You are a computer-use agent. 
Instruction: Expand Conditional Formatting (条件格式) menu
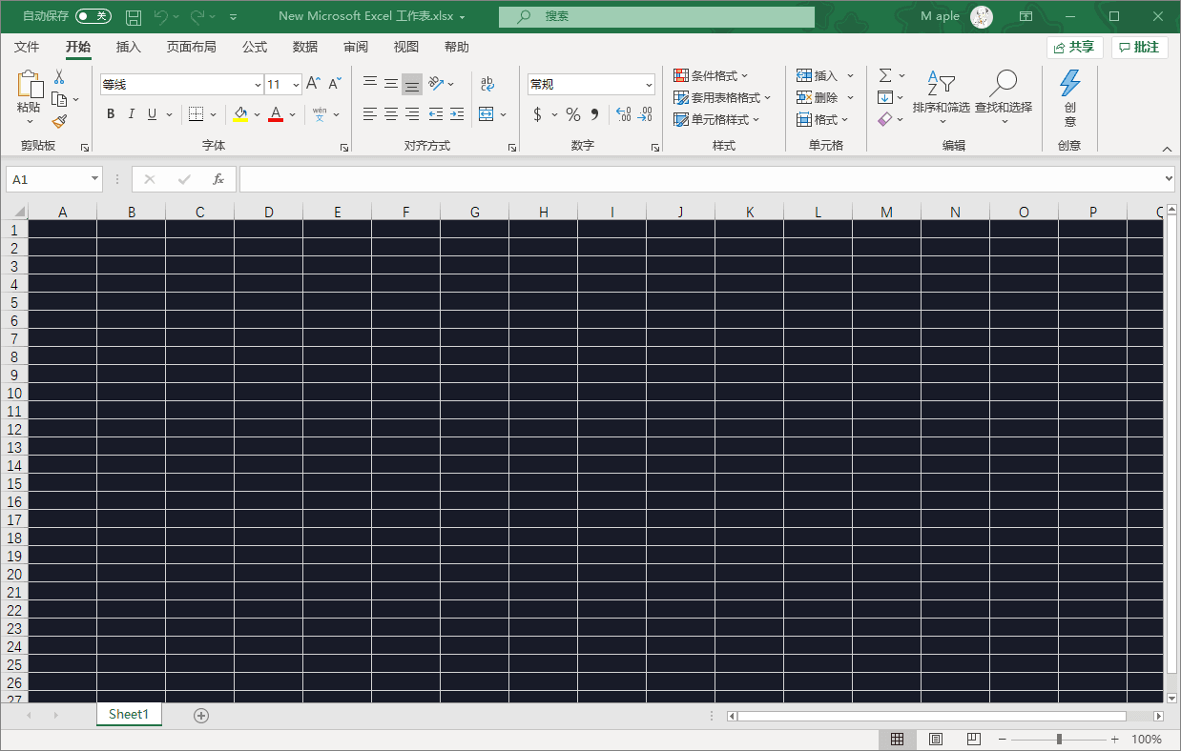711,75
